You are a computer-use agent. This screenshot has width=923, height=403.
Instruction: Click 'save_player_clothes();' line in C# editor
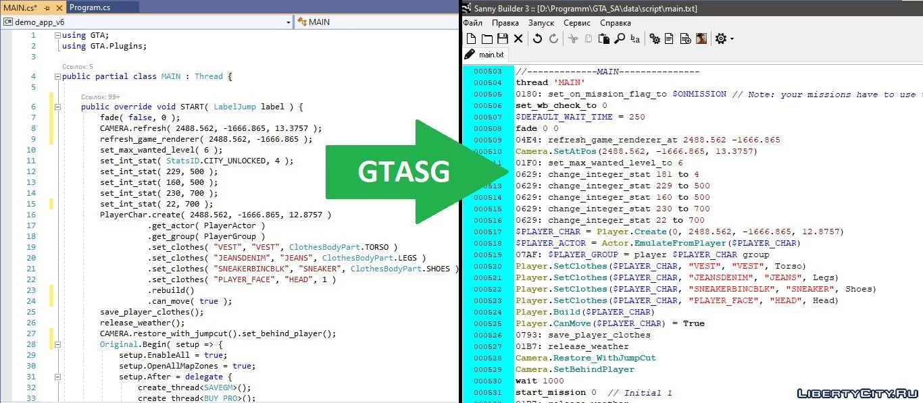coord(151,312)
